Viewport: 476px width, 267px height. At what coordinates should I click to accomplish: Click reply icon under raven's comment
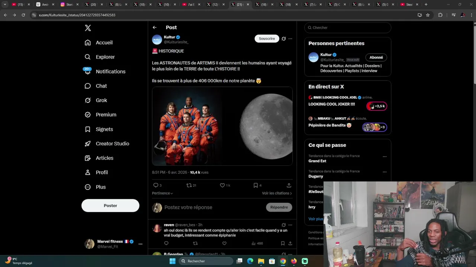(166, 243)
